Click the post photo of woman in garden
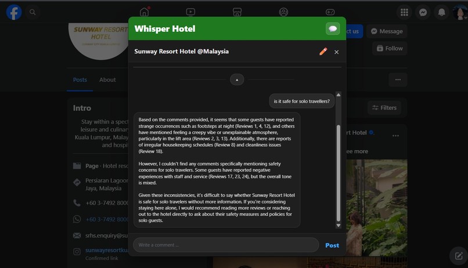The image size is (468, 268). pyautogui.click(x=377, y=208)
